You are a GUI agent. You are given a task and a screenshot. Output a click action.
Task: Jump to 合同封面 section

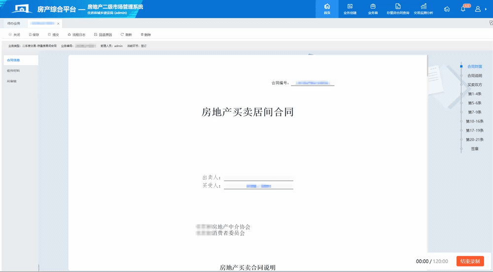tap(474, 66)
